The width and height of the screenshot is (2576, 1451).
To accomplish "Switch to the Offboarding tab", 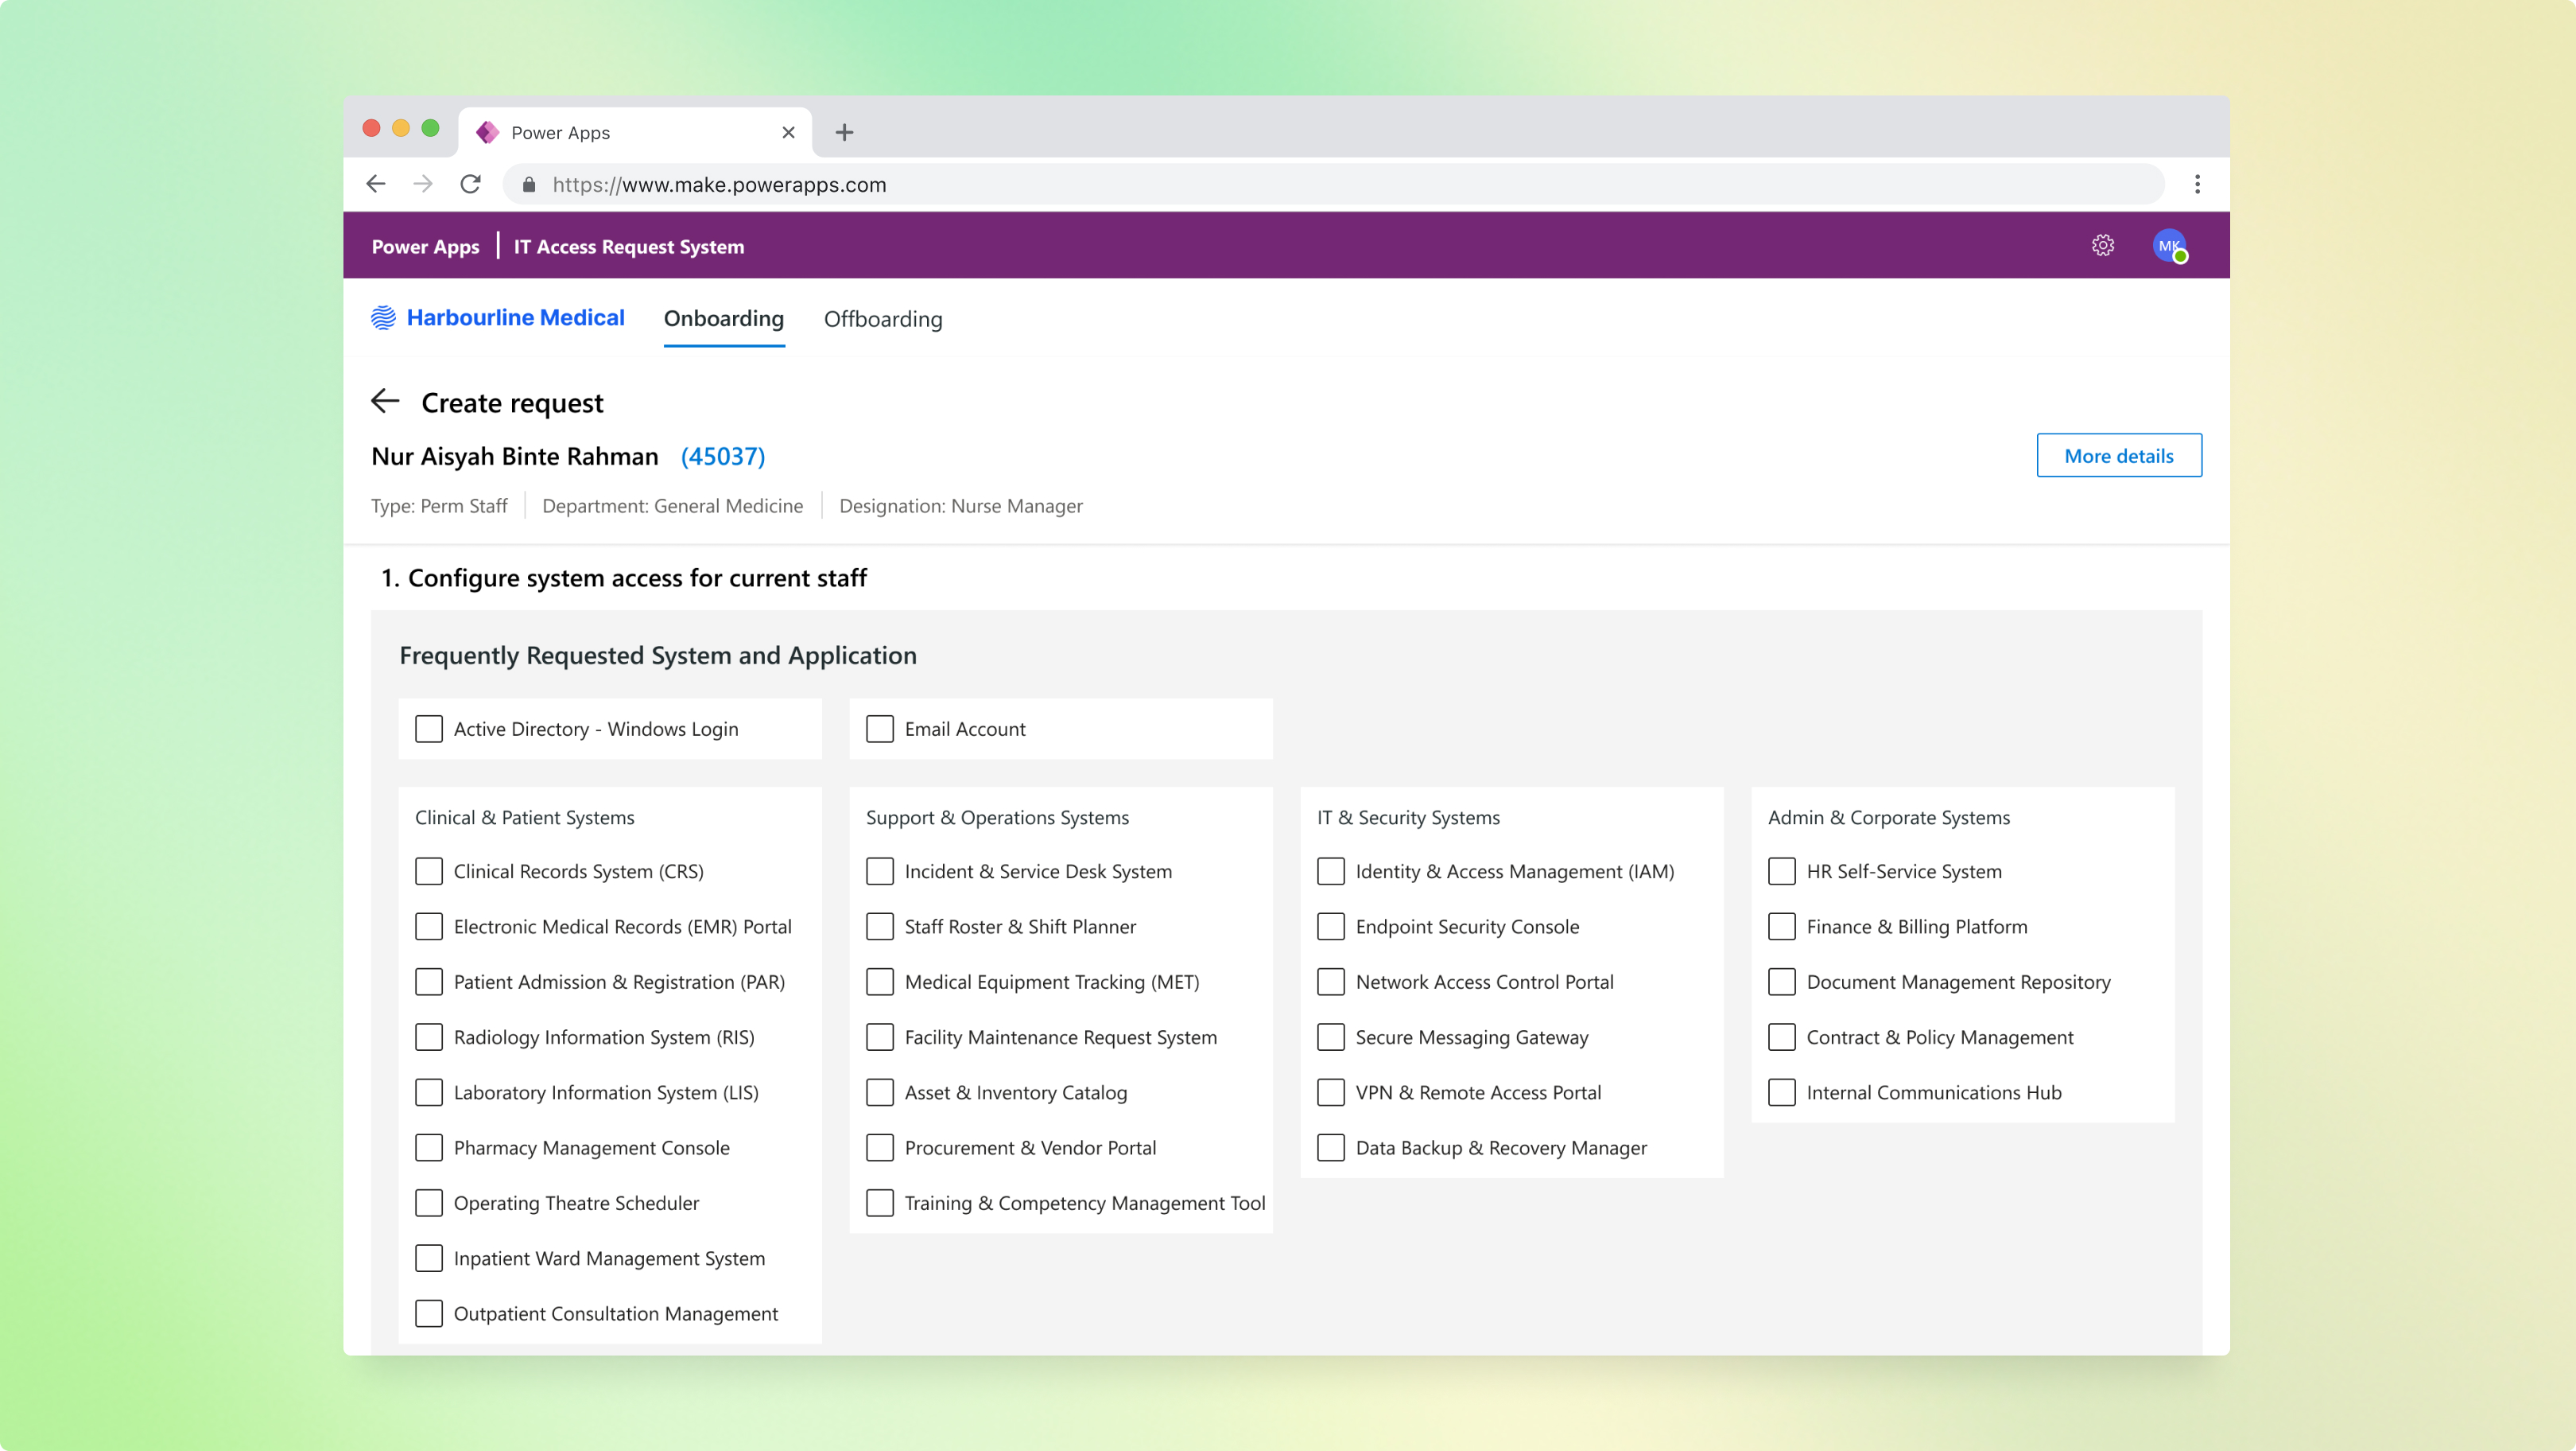I will (883, 318).
